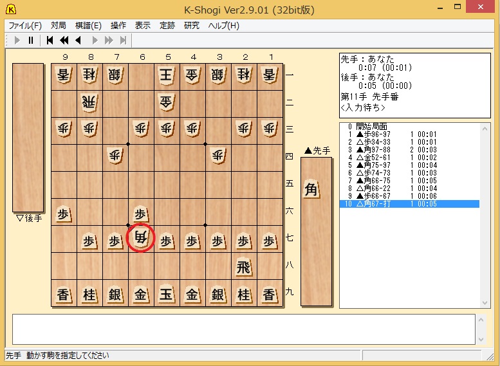Select the sente knight (桂) on 8九

tap(89, 294)
